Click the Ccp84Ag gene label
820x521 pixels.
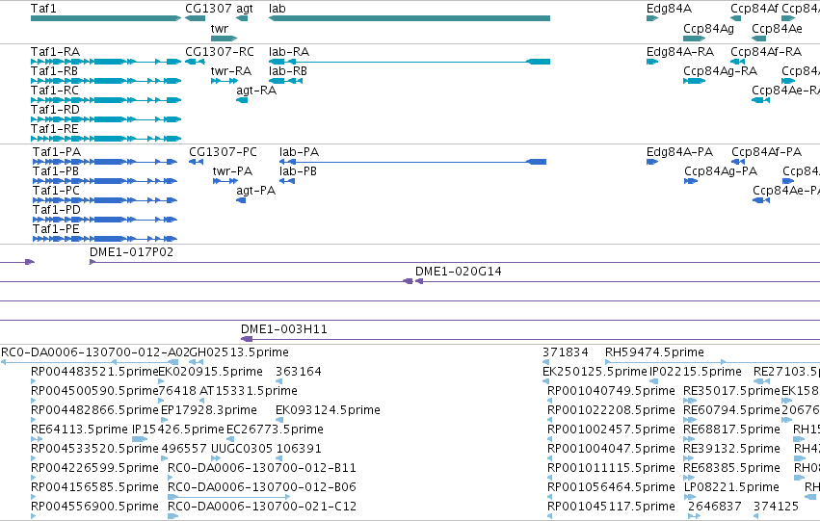tap(708, 28)
